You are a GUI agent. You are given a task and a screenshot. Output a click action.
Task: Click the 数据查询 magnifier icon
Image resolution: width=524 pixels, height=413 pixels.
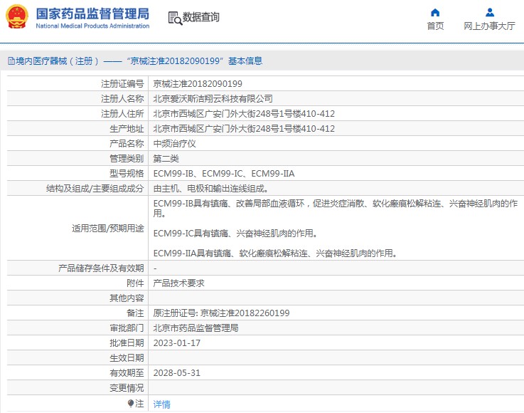pos(175,18)
